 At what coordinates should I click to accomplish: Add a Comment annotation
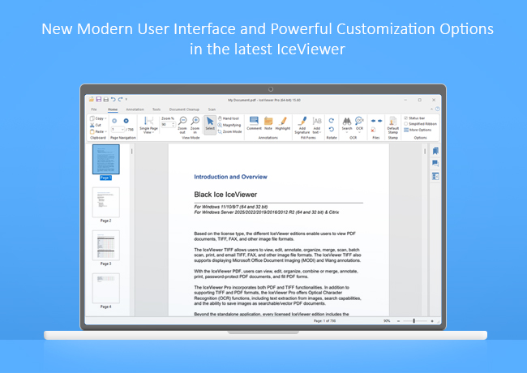pyautogui.click(x=254, y=123)
